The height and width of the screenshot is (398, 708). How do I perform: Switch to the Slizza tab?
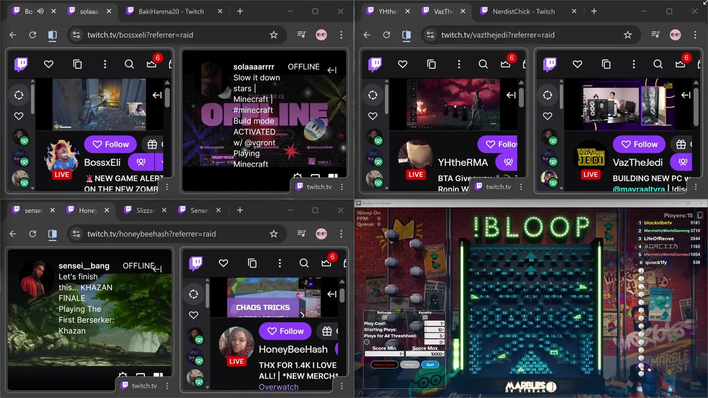pyautogui.click(x=145, y=210)
